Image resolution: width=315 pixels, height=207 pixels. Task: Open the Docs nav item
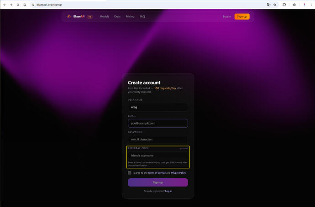[117, 16]
